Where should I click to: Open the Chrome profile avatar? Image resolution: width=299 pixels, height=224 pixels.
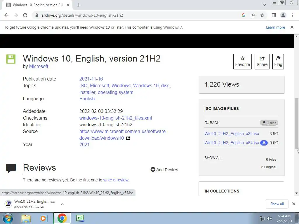(283, 15)
